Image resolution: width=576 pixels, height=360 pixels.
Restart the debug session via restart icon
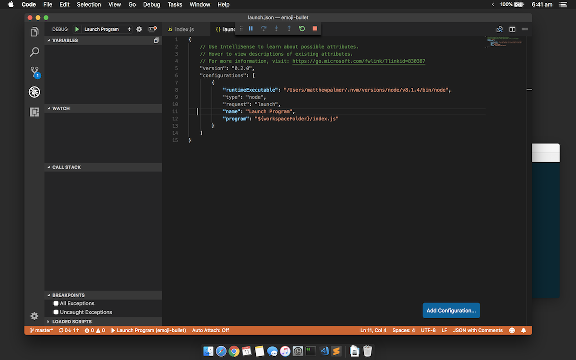tap(301, 28)
